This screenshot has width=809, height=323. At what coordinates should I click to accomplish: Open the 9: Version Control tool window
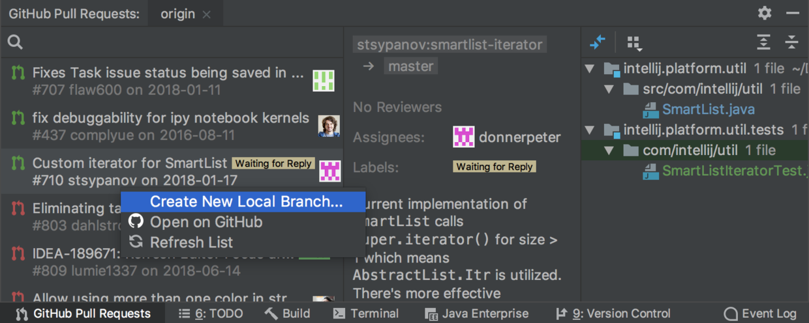point(613,313)
